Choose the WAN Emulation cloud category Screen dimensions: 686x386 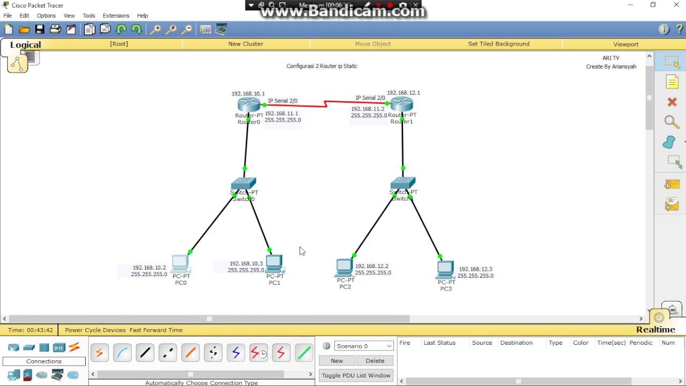[42, 375]
